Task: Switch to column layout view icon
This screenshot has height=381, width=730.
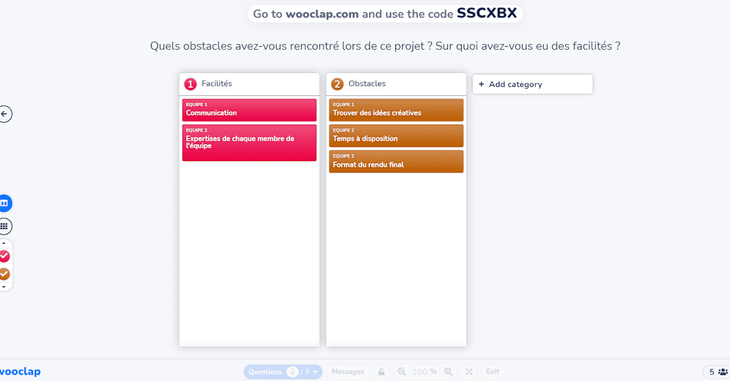Action: (x=4, y=203)
